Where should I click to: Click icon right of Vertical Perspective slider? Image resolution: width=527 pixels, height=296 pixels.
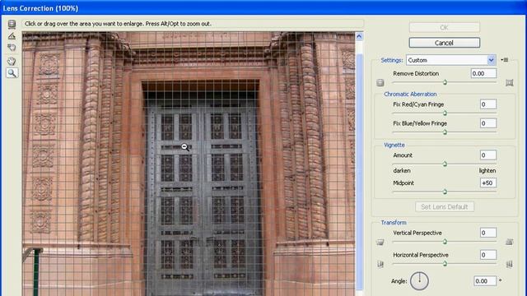pos(509,242)
